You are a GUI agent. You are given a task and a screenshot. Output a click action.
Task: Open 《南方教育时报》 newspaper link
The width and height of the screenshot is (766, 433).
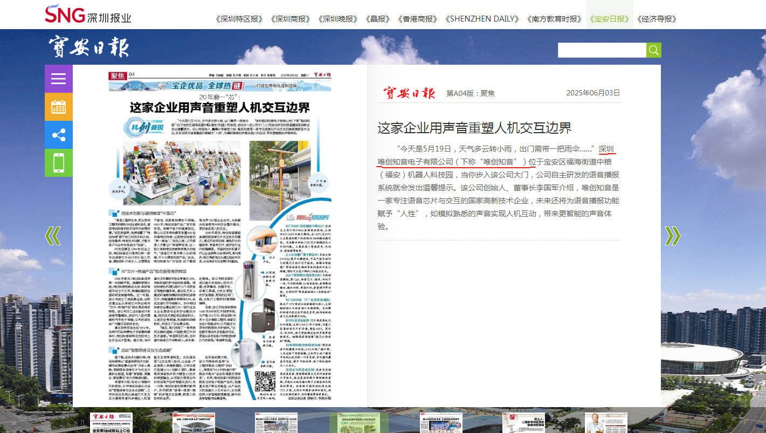554,19
